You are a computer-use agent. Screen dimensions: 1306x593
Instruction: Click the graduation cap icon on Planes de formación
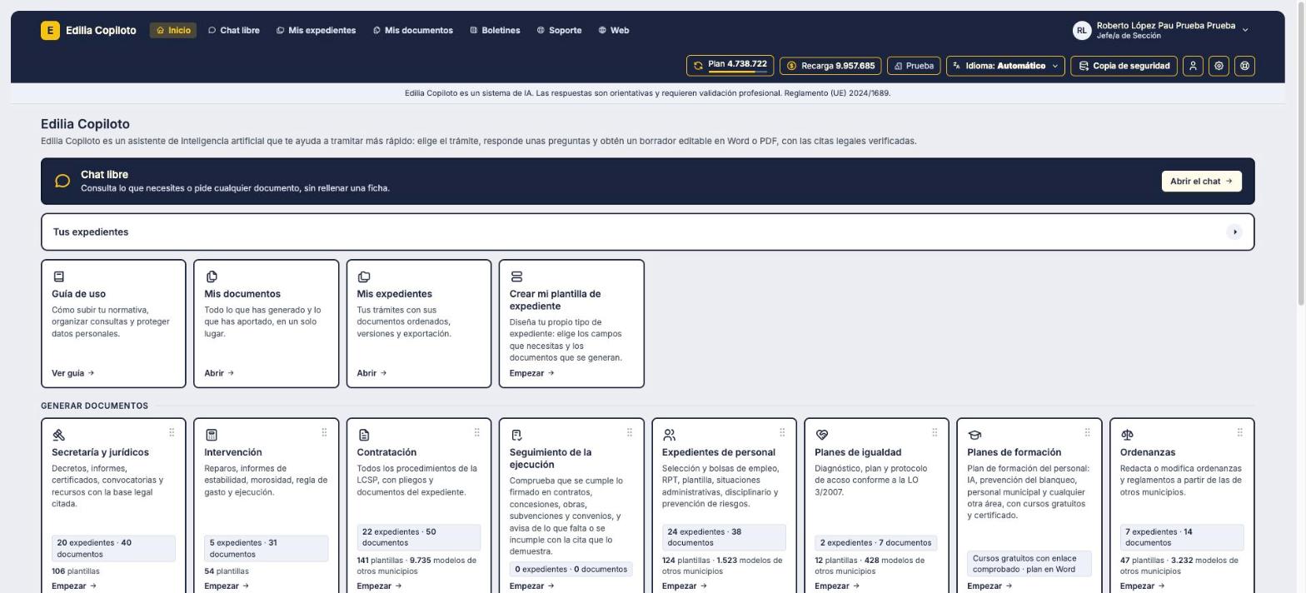(975, 435)
